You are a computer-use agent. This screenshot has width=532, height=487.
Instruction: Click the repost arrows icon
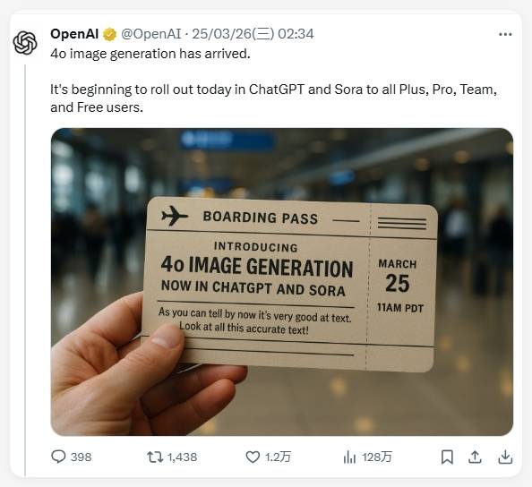coord(155,457)
